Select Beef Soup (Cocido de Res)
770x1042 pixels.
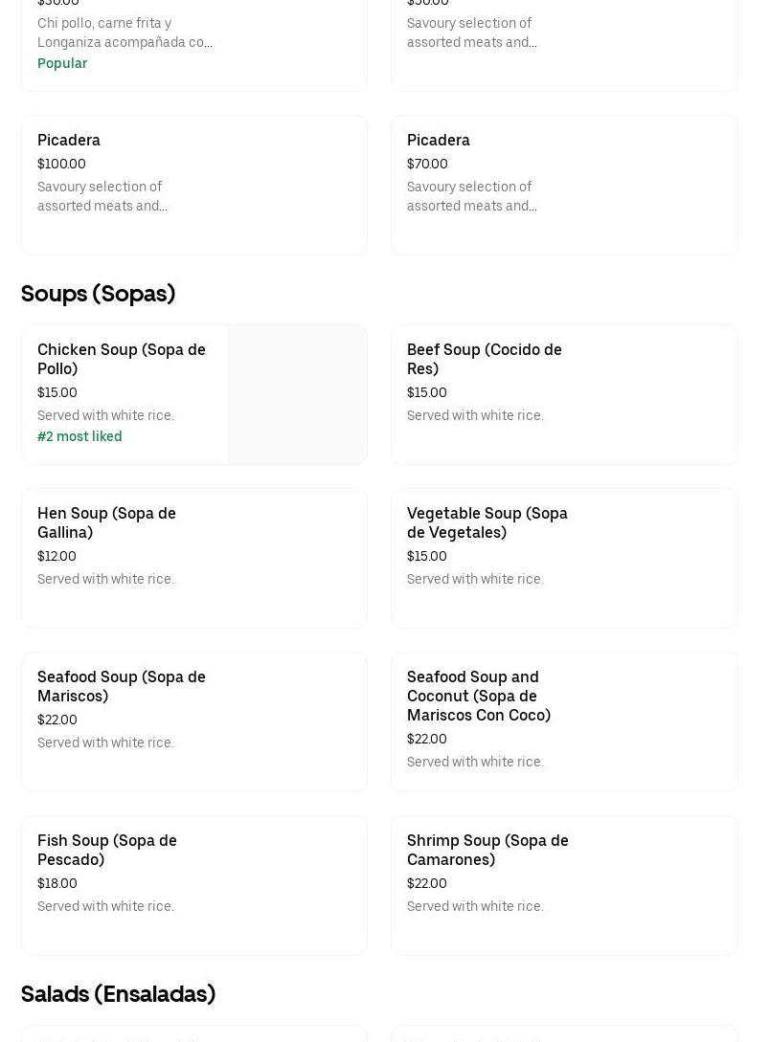click(484, 359)
